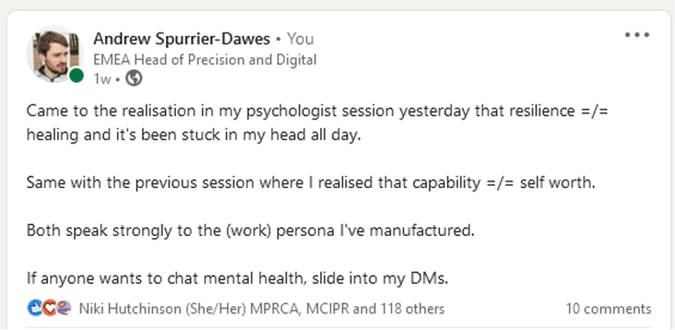The width and height of the screenshot is (675, 330).
Task: Open the three-dot post options menu
Action: pyautogui.click(x=637, y=35)
